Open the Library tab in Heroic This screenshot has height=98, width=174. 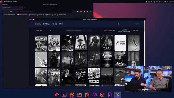[x=38, y=24]
